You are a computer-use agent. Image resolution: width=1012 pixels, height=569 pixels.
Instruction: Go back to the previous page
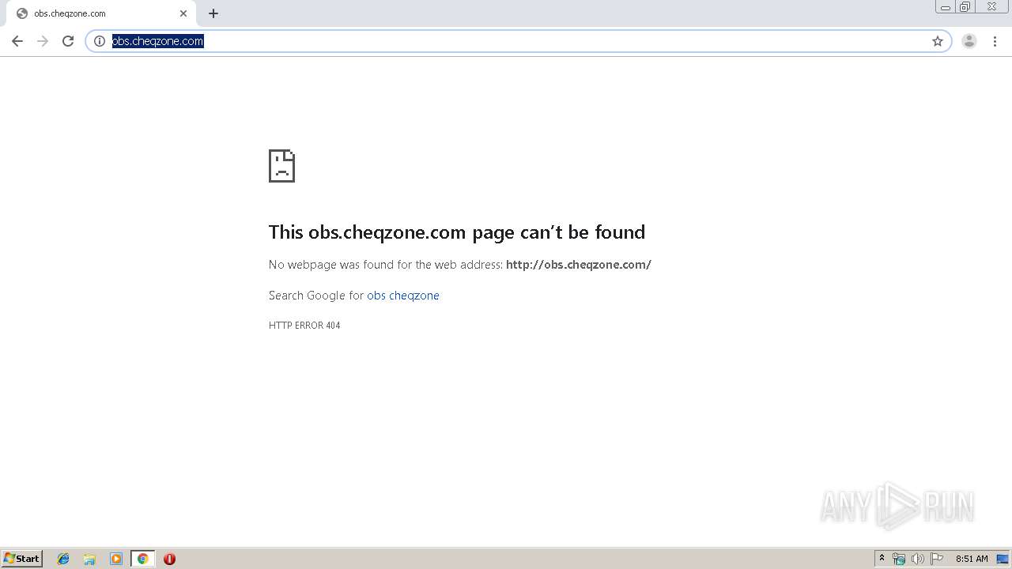[x=17, y=41]
